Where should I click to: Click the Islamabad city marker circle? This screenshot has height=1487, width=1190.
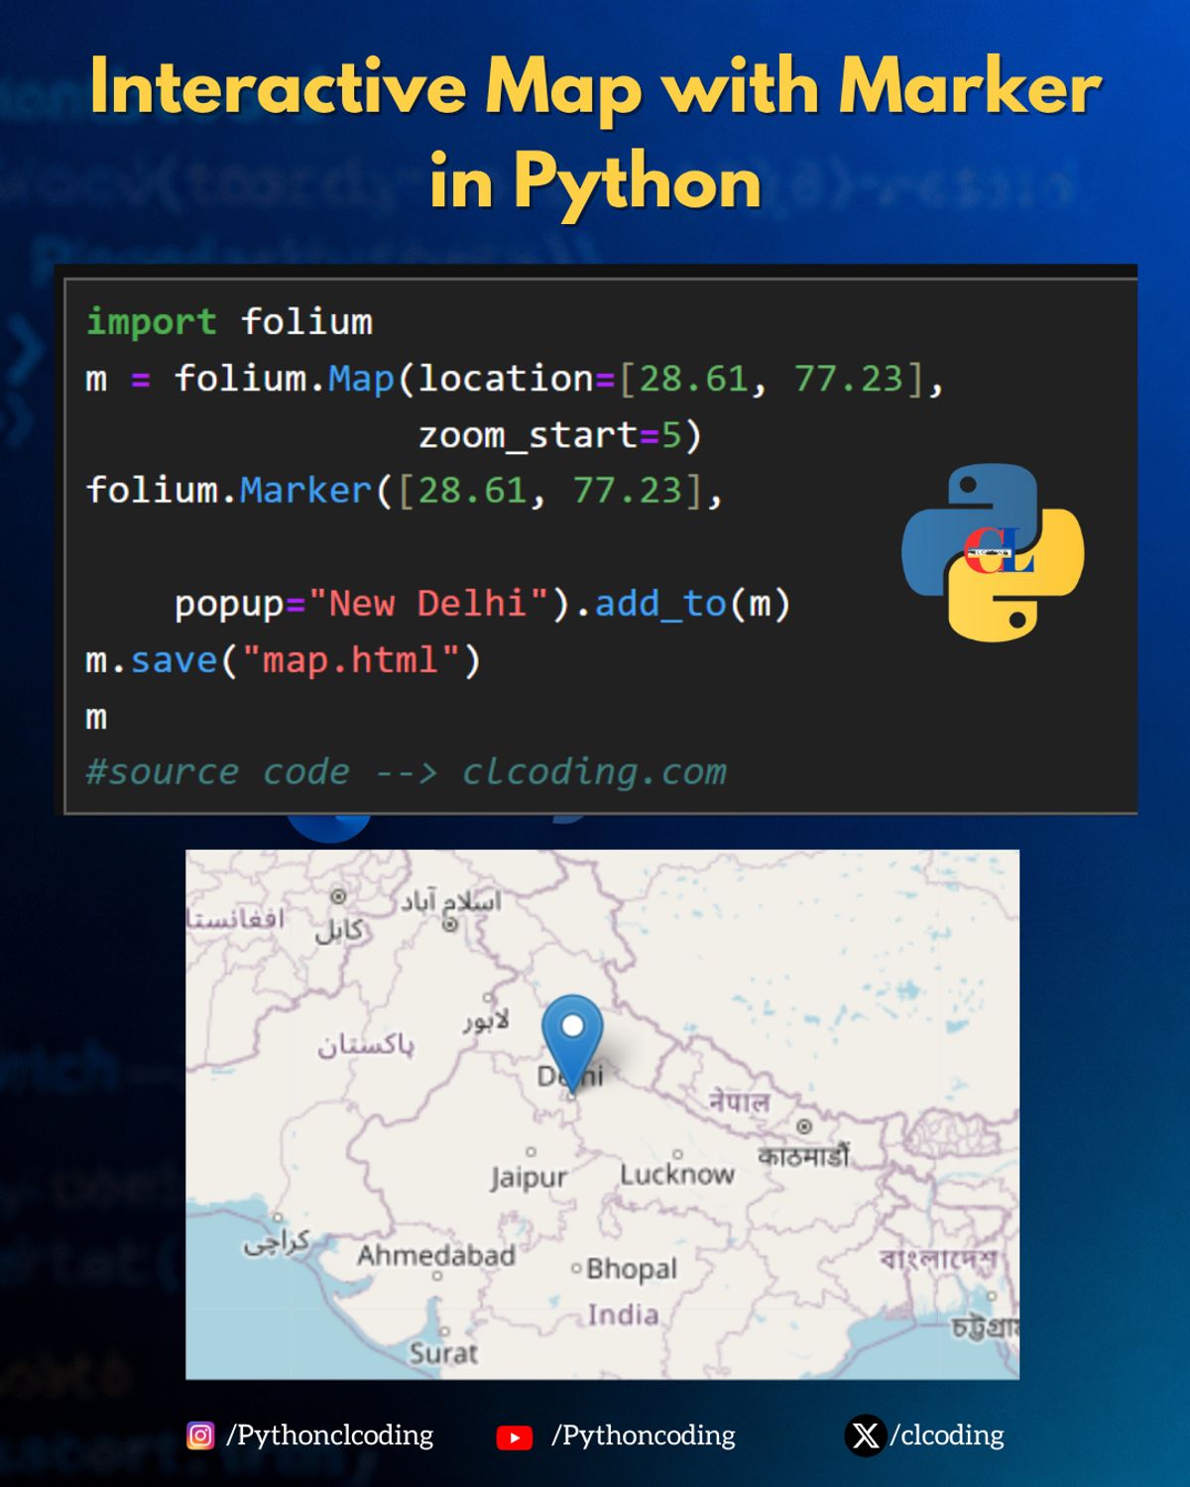(x=448, y=926)
